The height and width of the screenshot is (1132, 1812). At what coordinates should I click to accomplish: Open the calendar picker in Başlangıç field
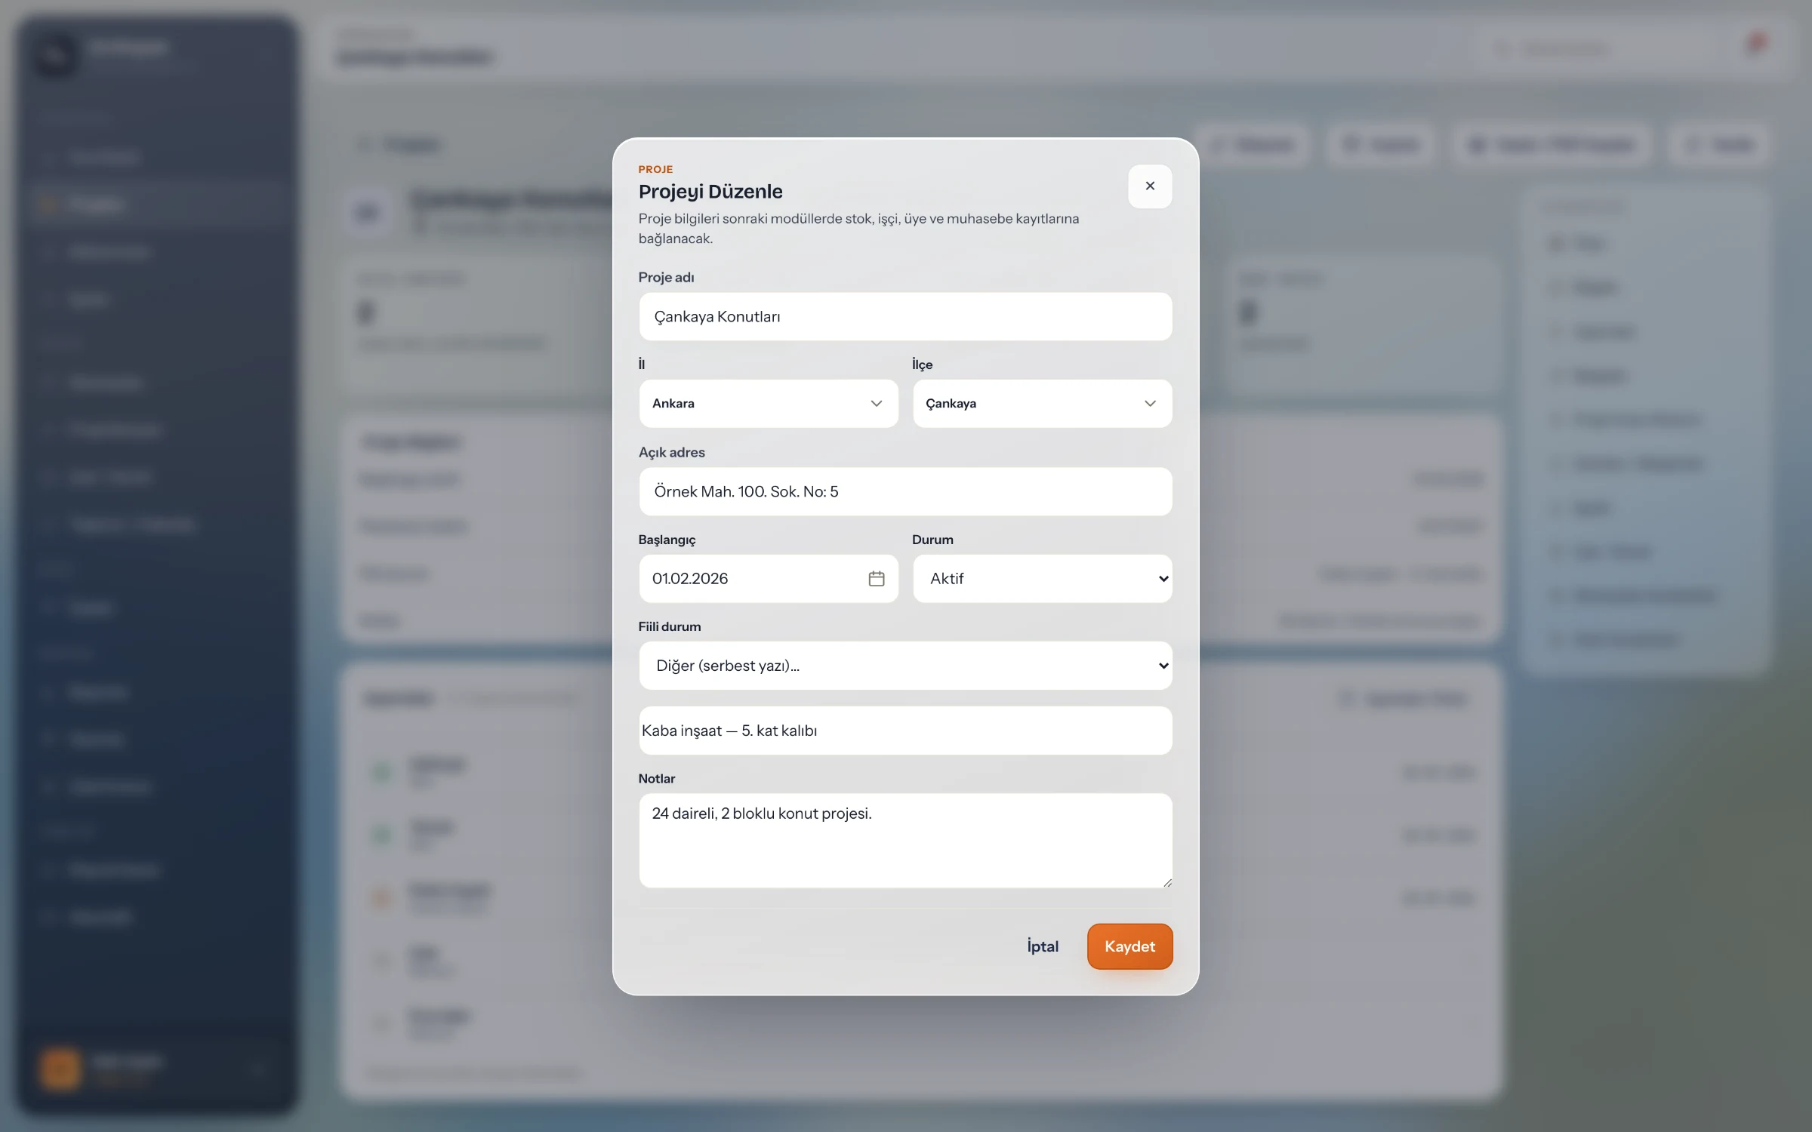(x=876, y=579)
